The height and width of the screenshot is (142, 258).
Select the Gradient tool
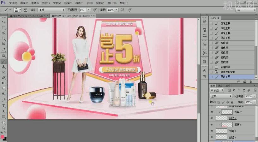tap(3, 83)
